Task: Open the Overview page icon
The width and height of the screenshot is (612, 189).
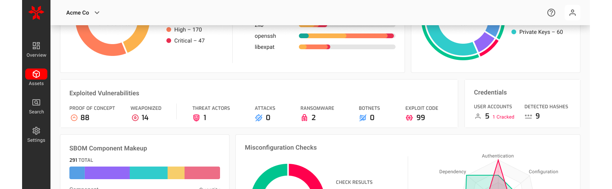Action: click(36, 45)
